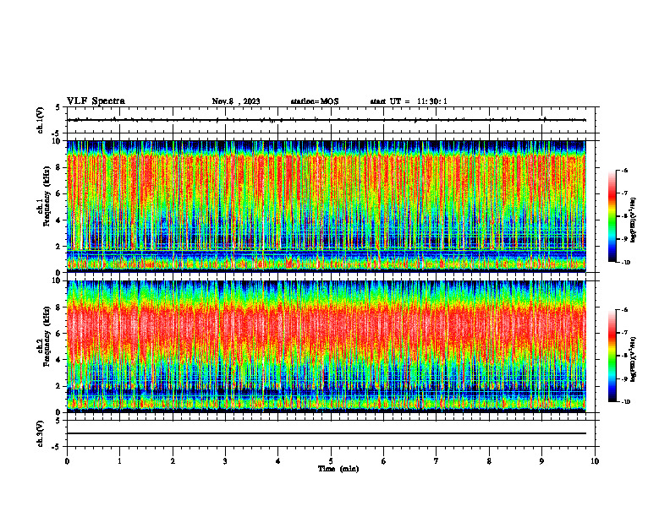Click the ch.2 colorbar 'log(PSD)' unit label
The width and height of the screenshot is (670, 517).
click(x=634, y=359)
